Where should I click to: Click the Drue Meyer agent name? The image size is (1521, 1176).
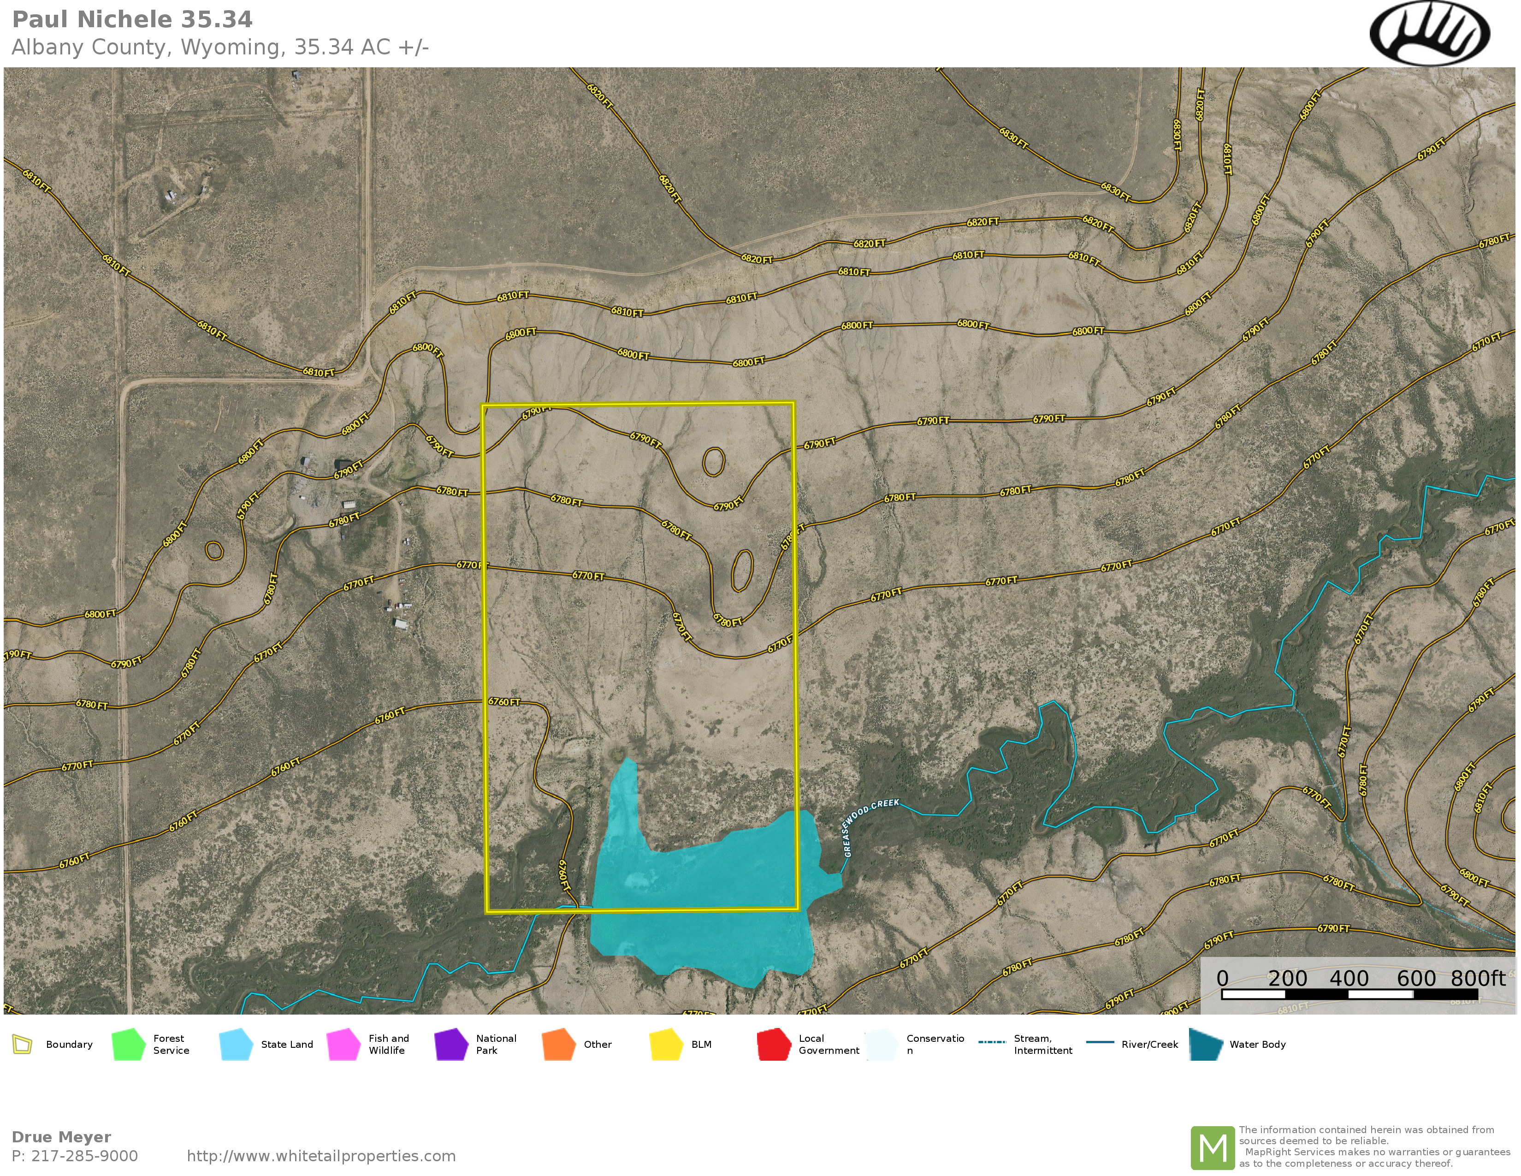click(x=61, y=1137)
